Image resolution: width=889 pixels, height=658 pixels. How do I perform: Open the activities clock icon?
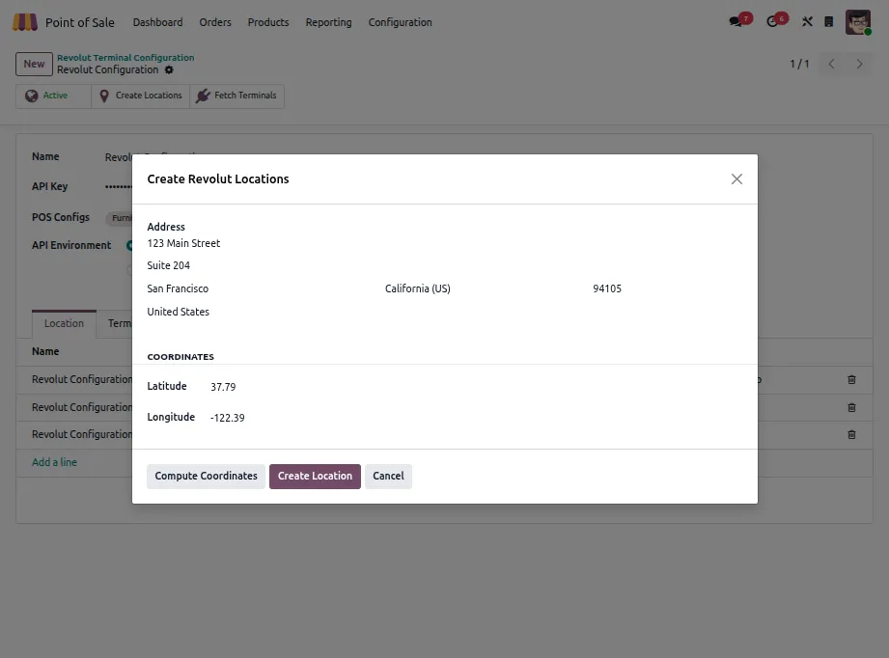coord(772,21)
